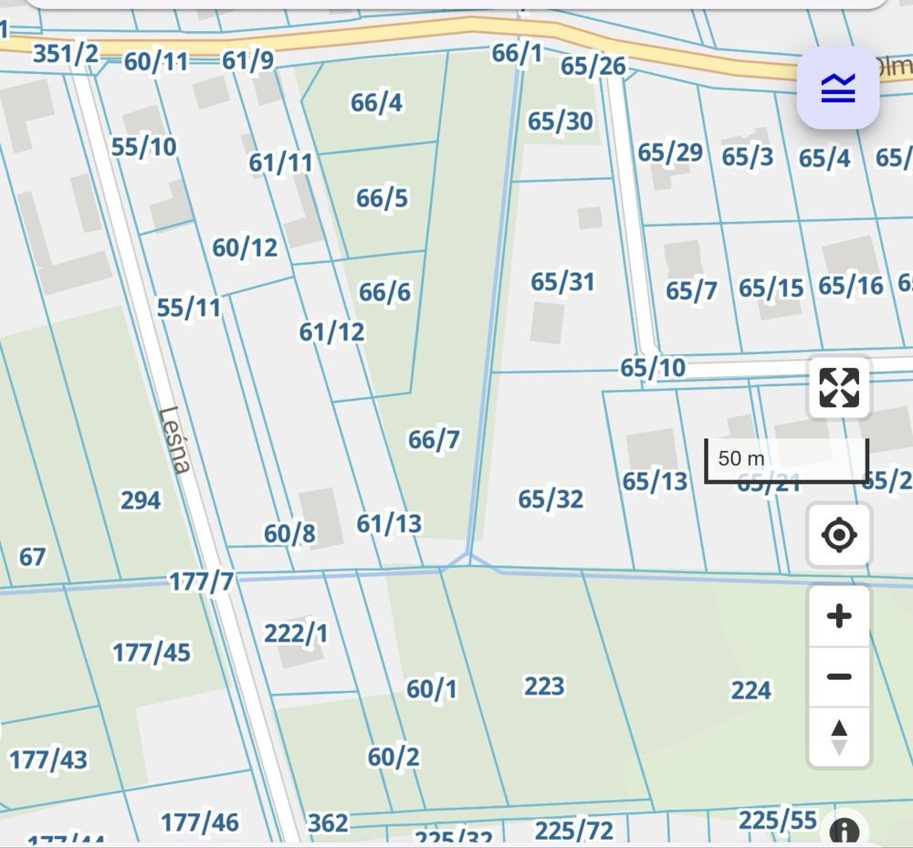Click parcel 177/45
The image size is (913, 848).
click(x=152, y=653)
